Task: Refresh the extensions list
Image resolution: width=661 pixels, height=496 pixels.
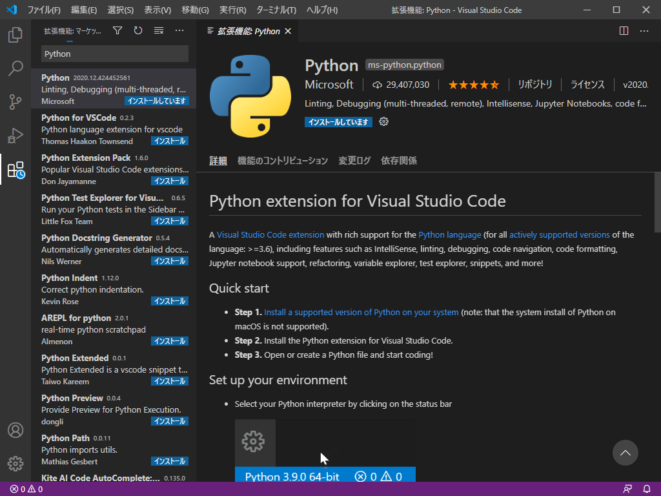Action: pyautogui.click(x=138, y=31)
